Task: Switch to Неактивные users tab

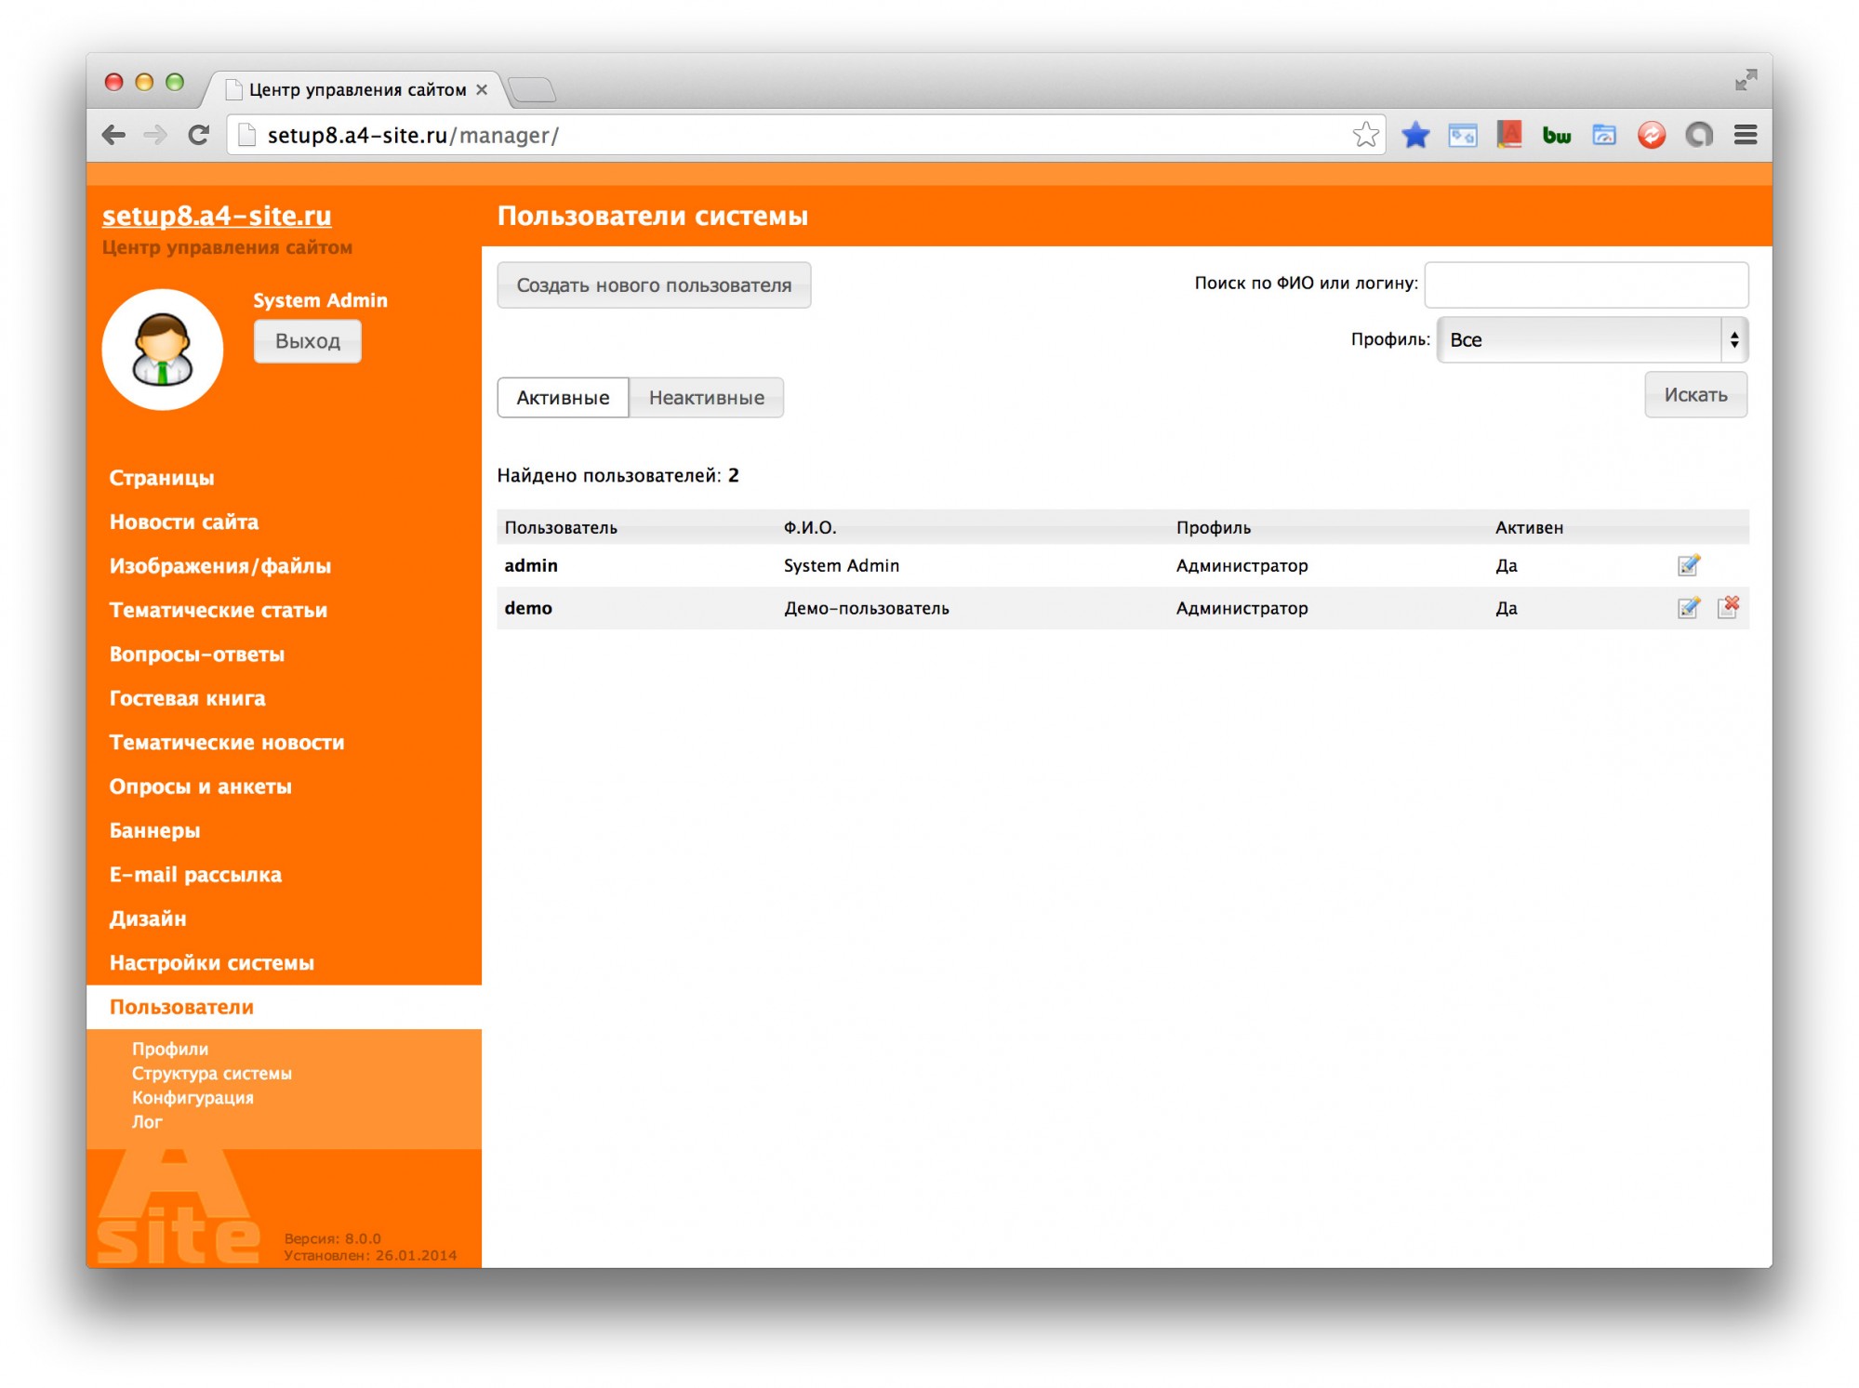Action: click(706, 398)
